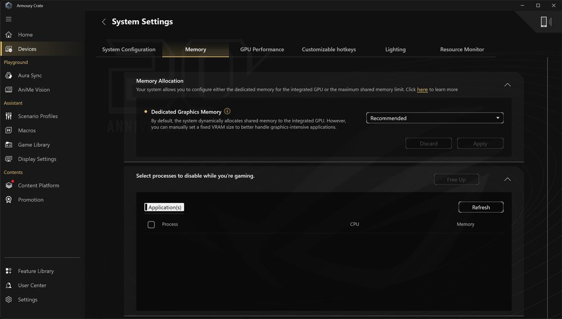Viewport: 562px width, 319px height.
Task: Click the Game Library icon
Action: 9,145
